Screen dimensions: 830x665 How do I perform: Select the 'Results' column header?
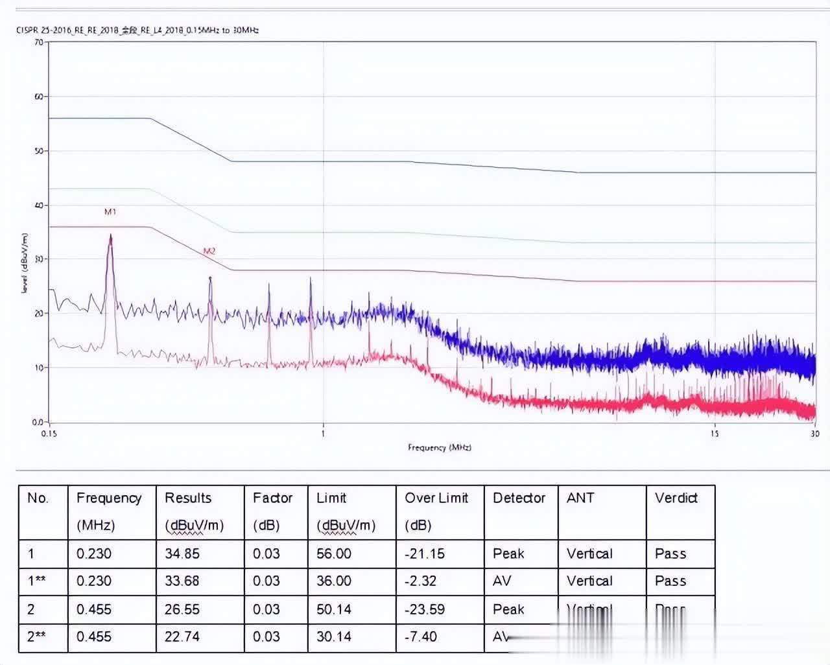[188, 498]
